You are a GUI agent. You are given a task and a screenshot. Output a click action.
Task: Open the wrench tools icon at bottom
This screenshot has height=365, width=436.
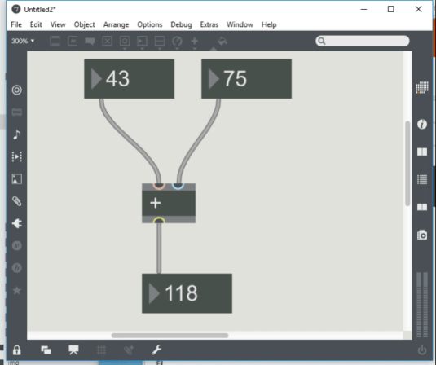pos(156,350)
